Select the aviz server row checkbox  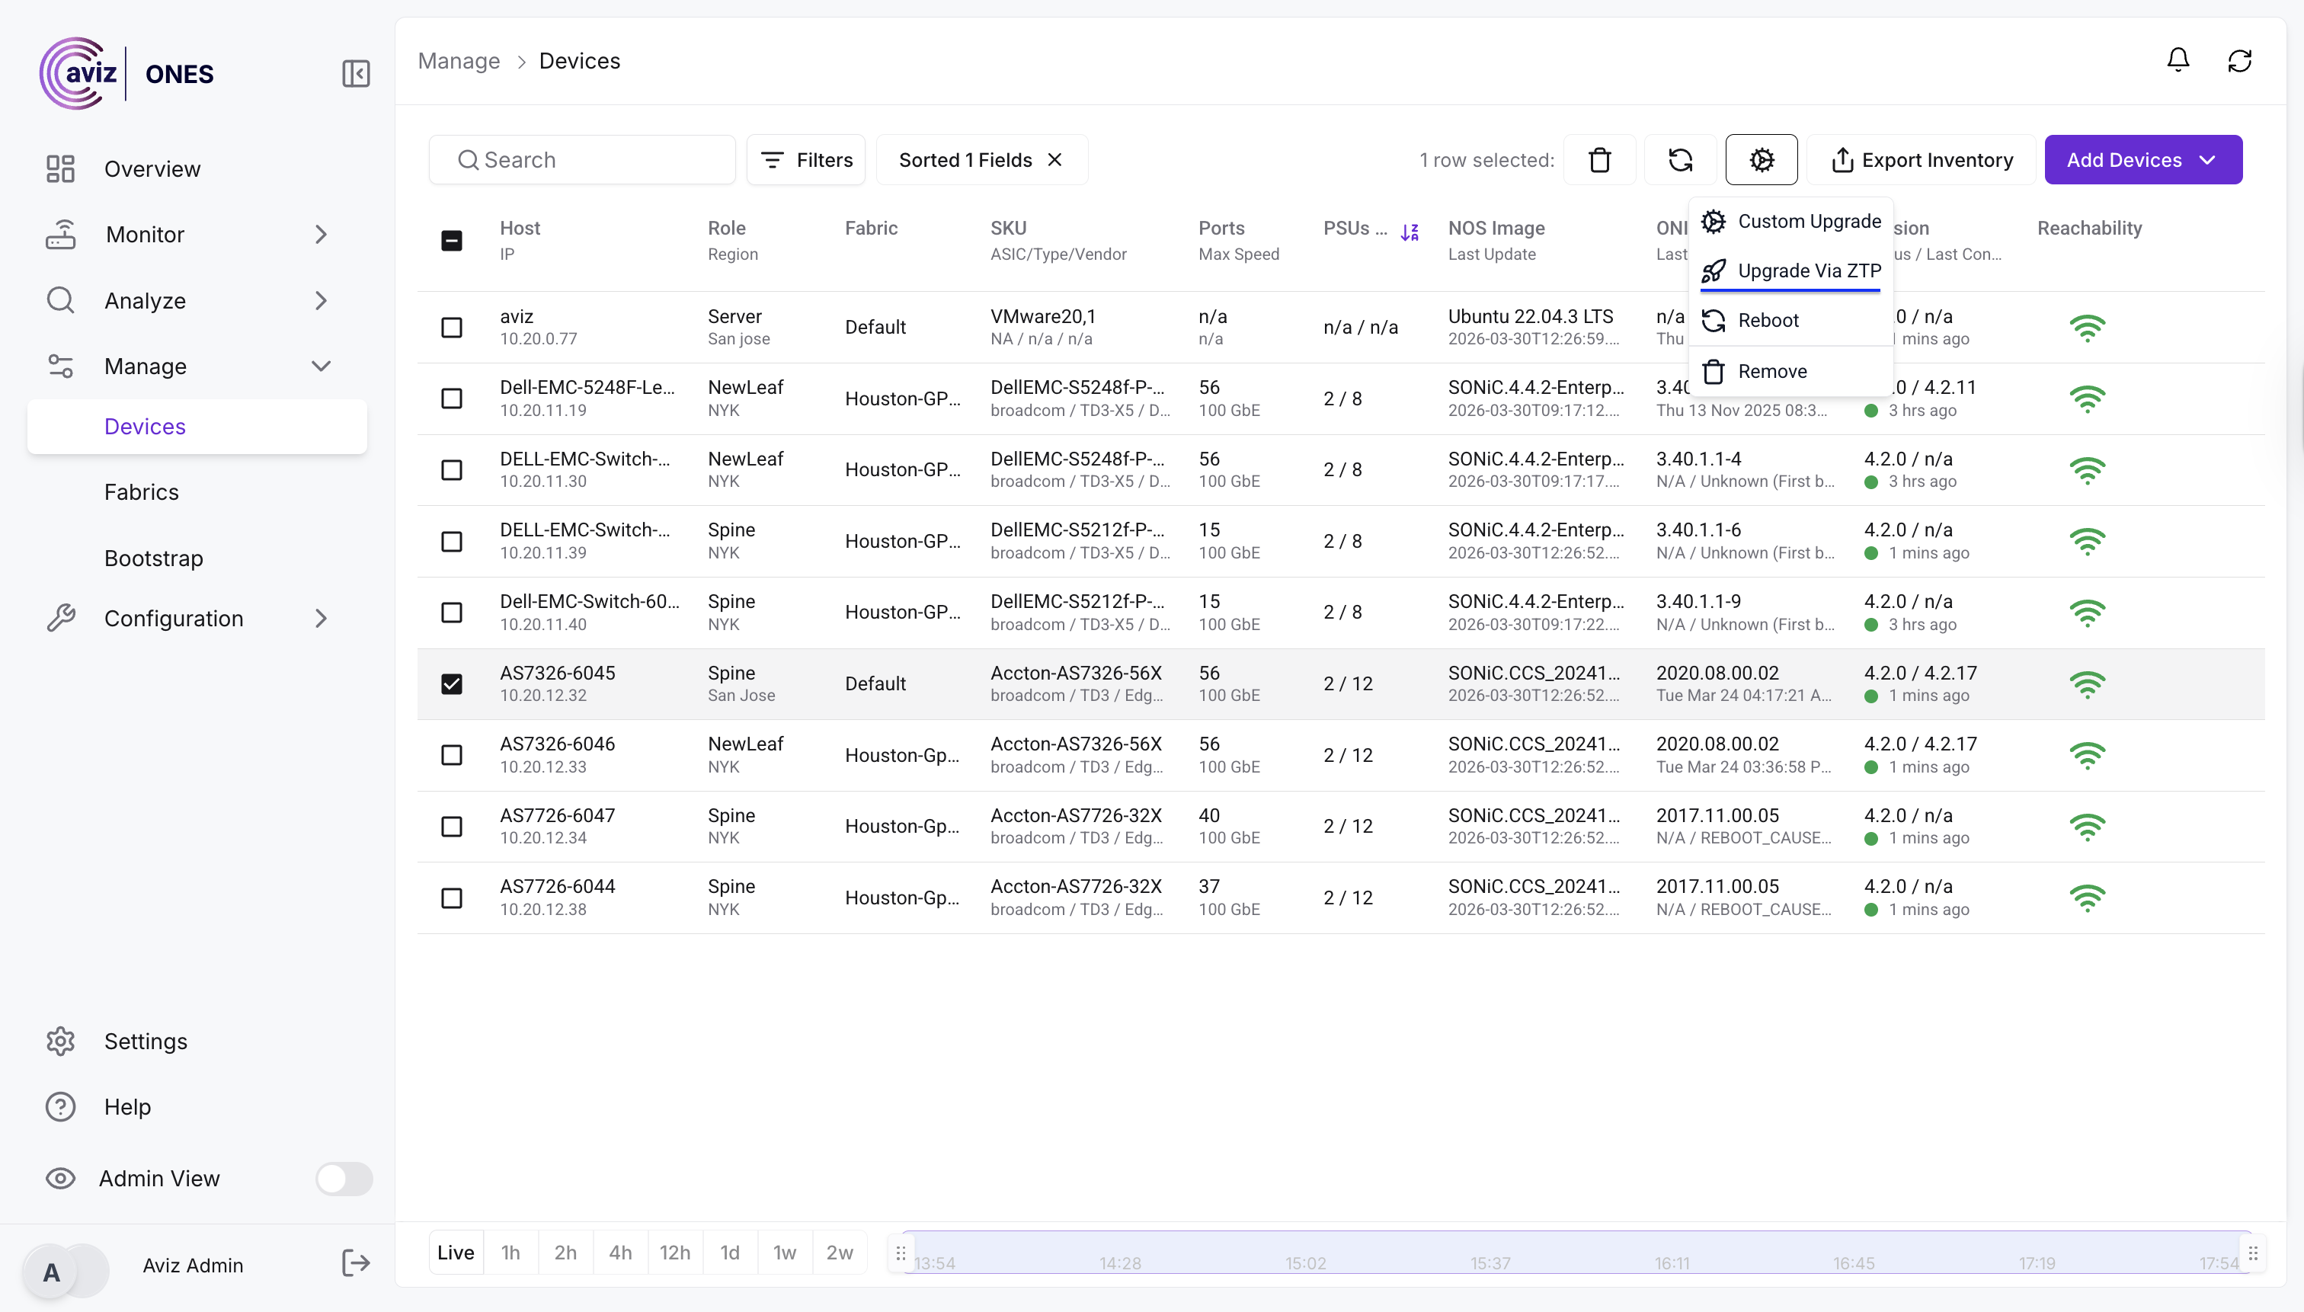pos(452,327)
